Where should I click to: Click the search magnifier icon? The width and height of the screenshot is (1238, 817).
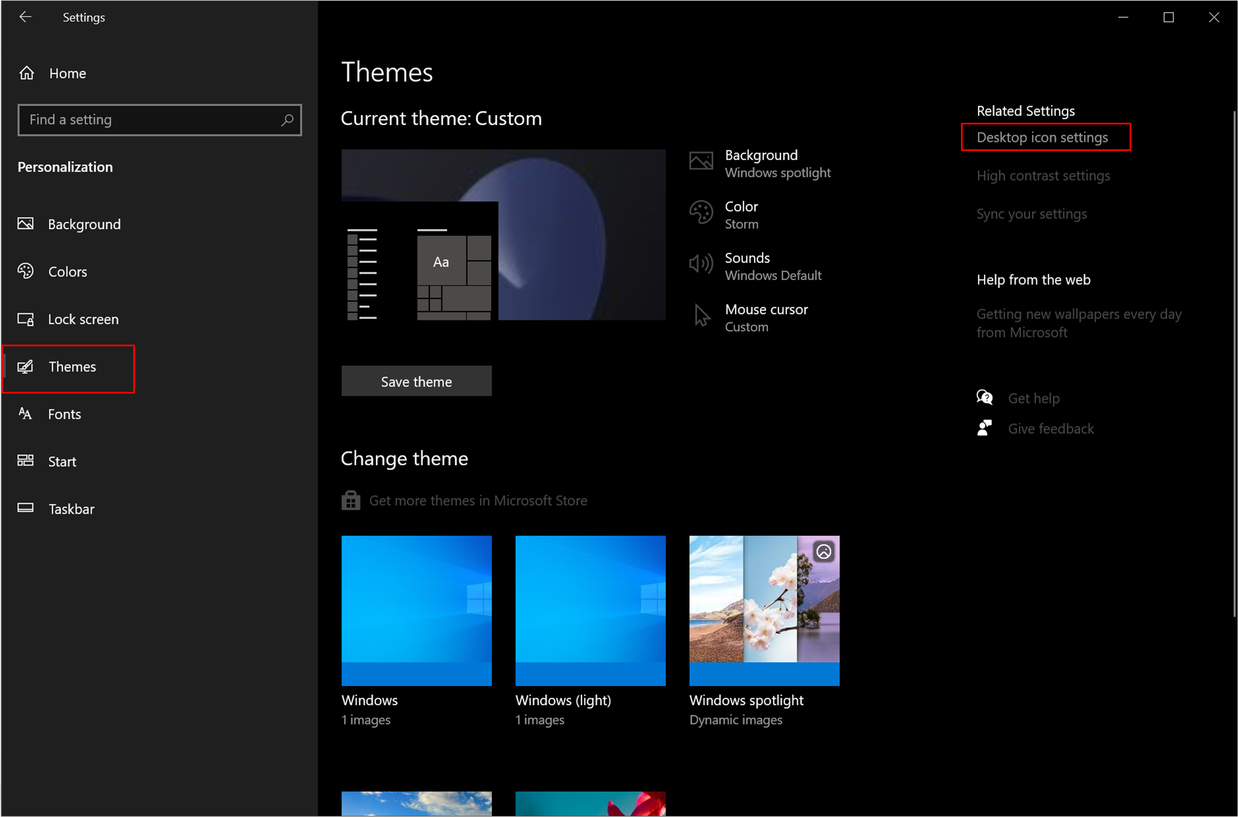pyautogui.click(x=287, y=120)
